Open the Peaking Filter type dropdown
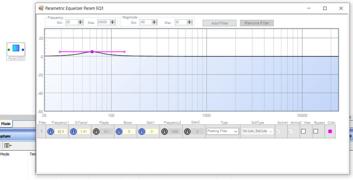353x180 pixels. pos(223,131)
